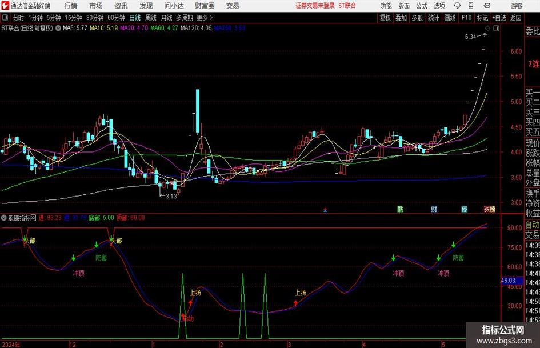Click the 多股 multi-stock button

point(417,18)
